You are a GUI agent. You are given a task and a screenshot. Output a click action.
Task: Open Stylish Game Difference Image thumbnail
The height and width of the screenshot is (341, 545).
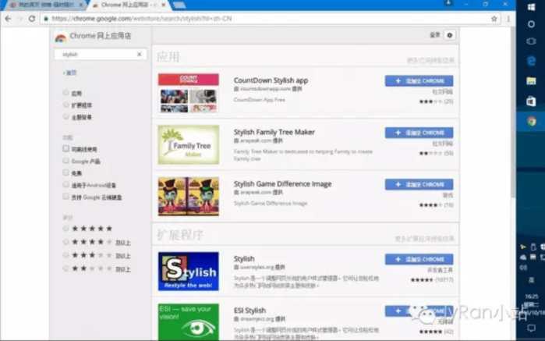(x=189, y=197)
